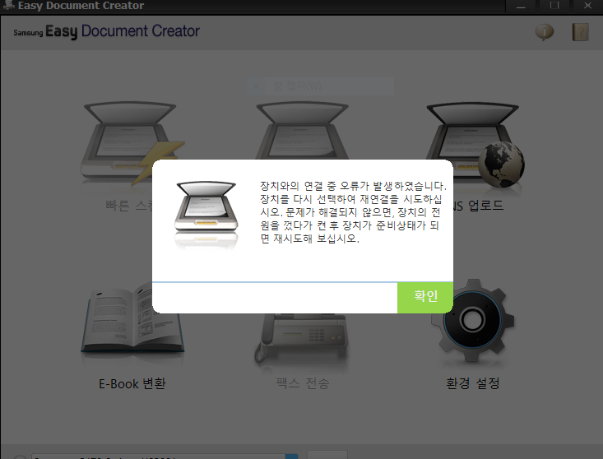Click the error message text in dialog
The width and height of the screenshot is (603, 459).
pos(353,212)
